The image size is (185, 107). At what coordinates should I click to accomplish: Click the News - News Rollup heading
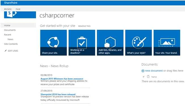pos(54,66)
